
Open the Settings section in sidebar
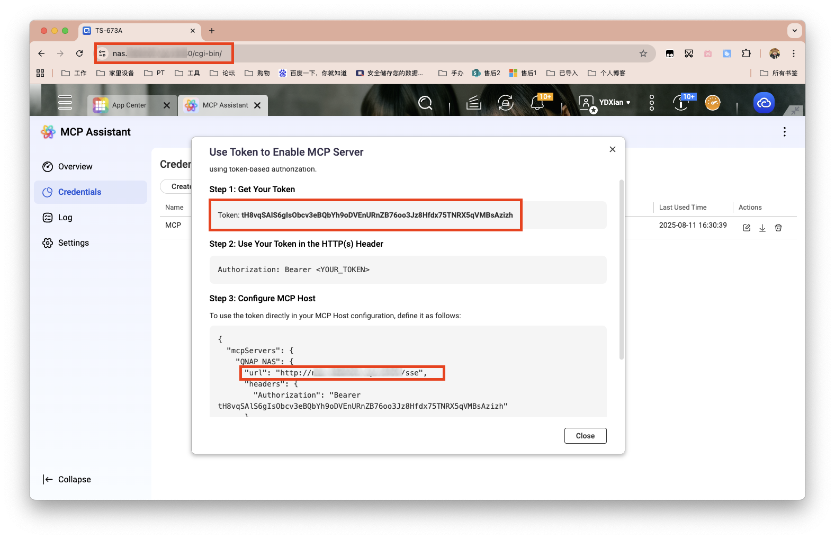coord(74,243)
